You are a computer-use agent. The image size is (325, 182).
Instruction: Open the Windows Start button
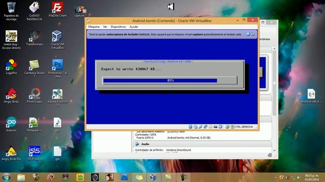pyautogui.click(x=6, y=177)
